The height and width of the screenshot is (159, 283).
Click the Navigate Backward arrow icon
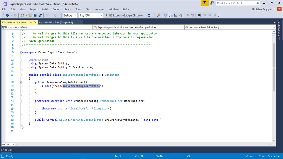click(x=7, y=15)
